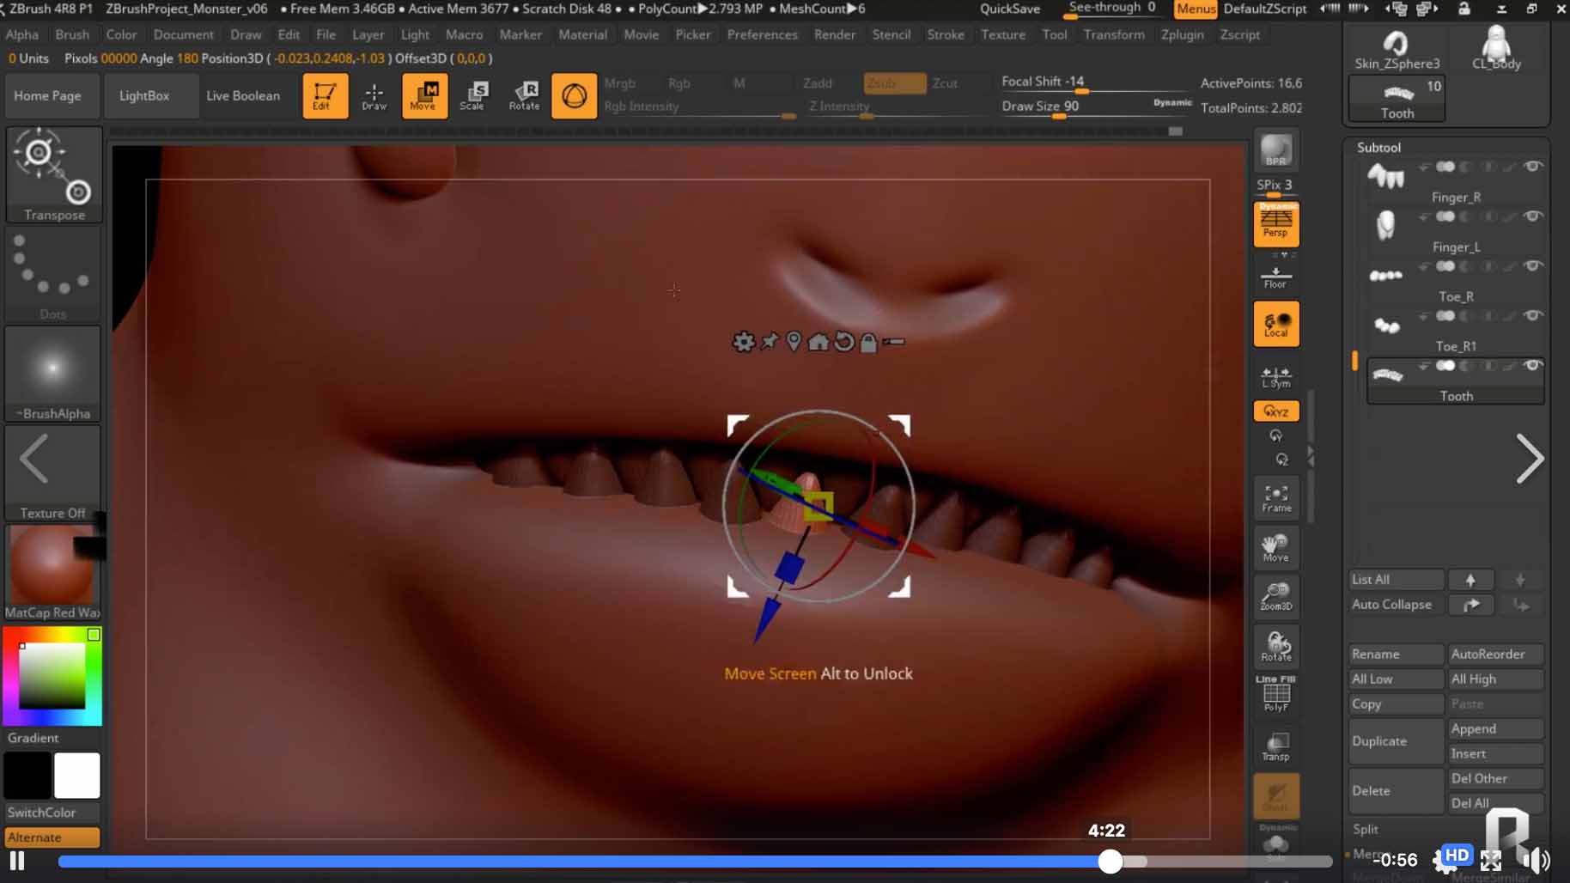1570x883 pixels.
Task: Hide the Finger_R subtool with eye icon
Action: coord(1532,167)
